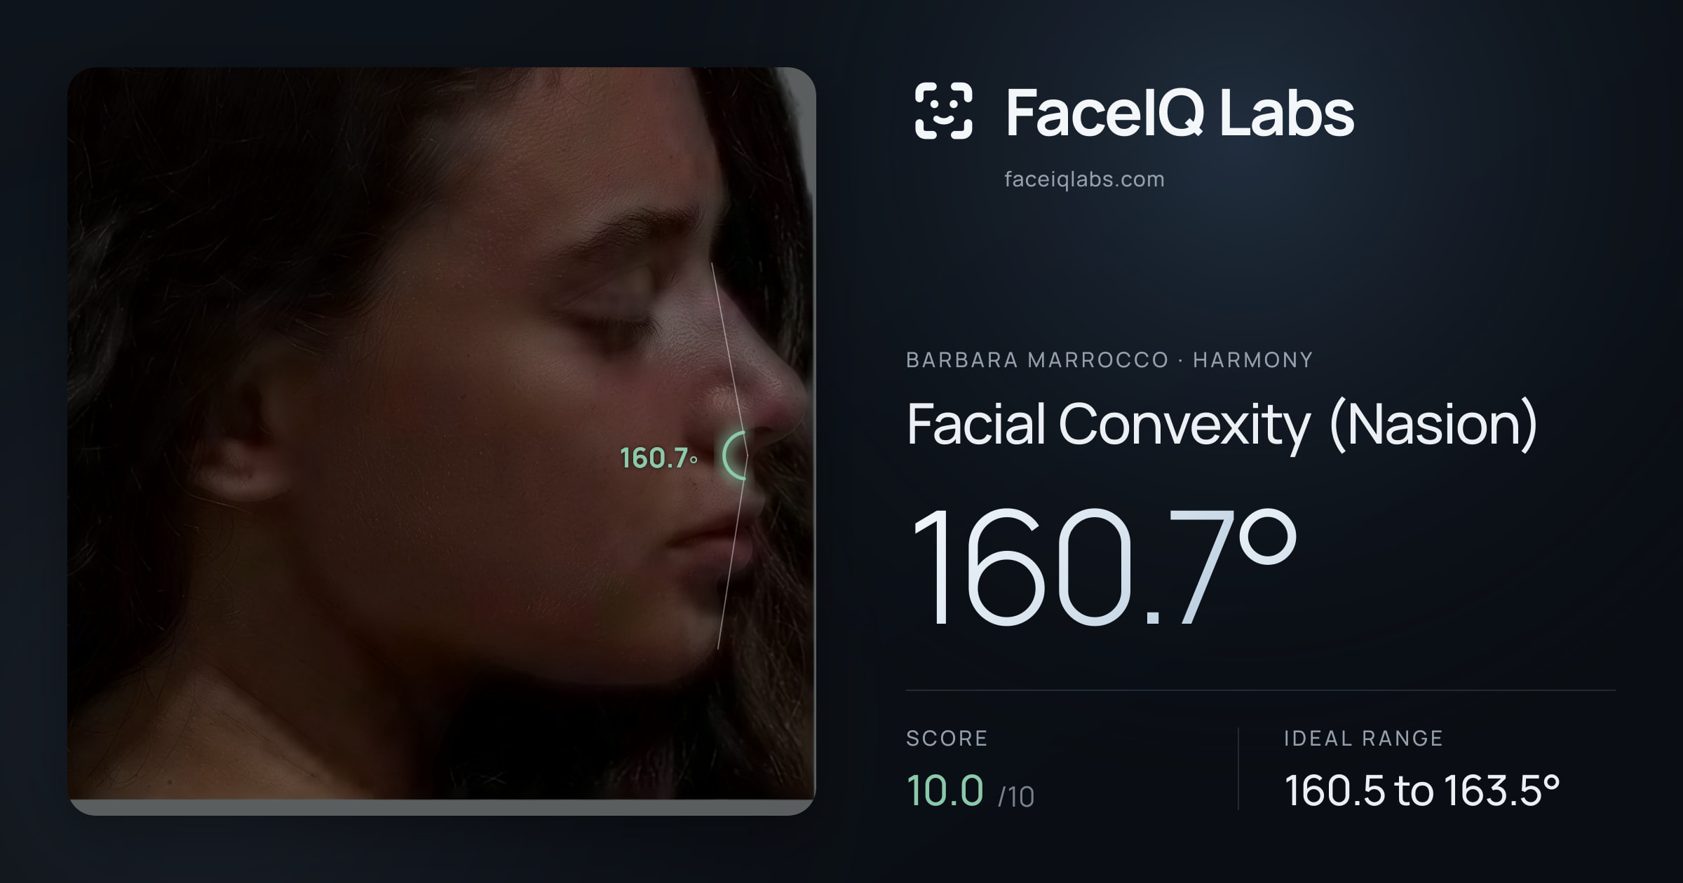Click the 160.5 to 163.5° range value
Screen dimensions: 1683x883
pos(1422,790)
